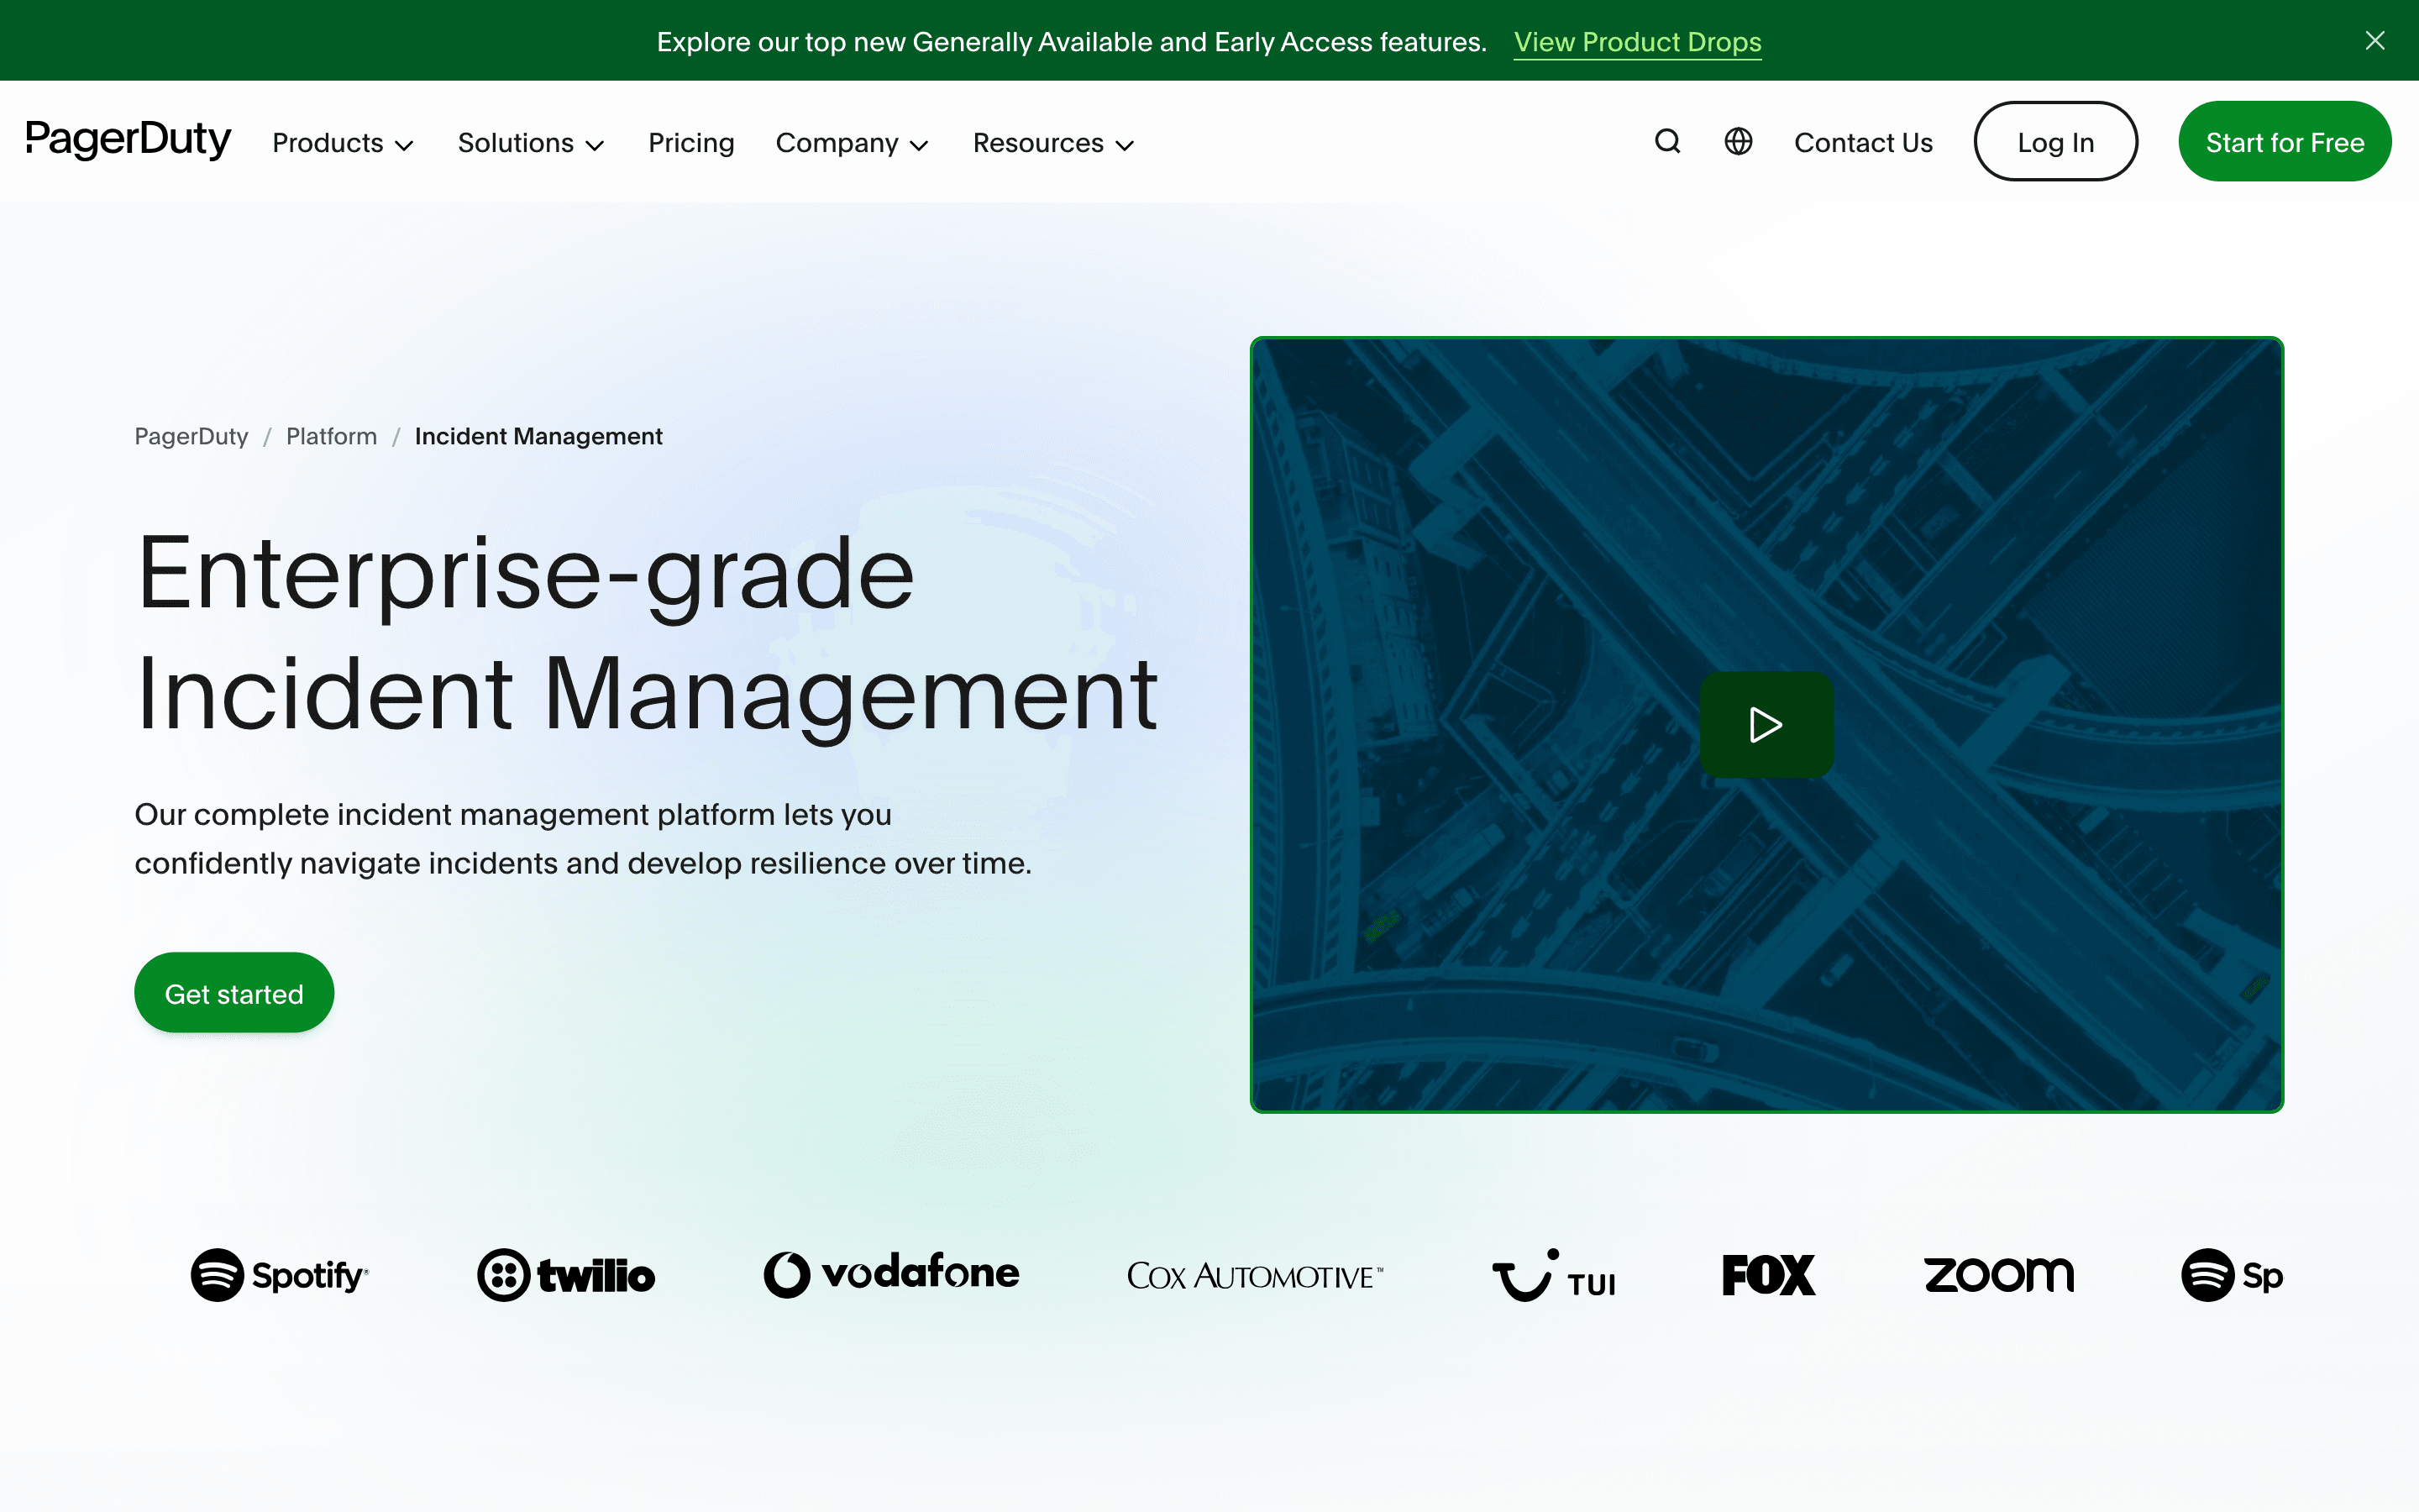Screen dimensions: 2419x1512
Task: Go to the PagerDuty logo homepage
Action: [128, 140]
